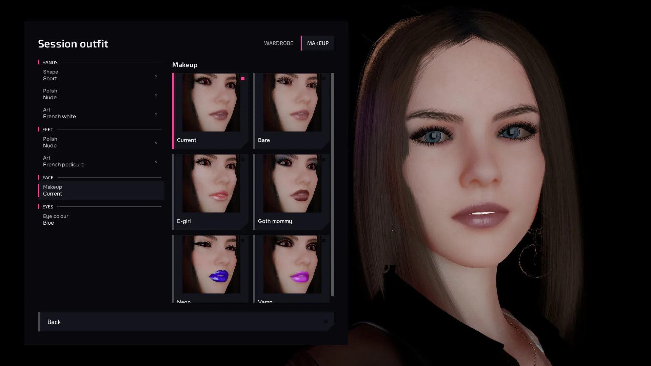Open the Eye colour Blue row

click(x=101, y=220)
